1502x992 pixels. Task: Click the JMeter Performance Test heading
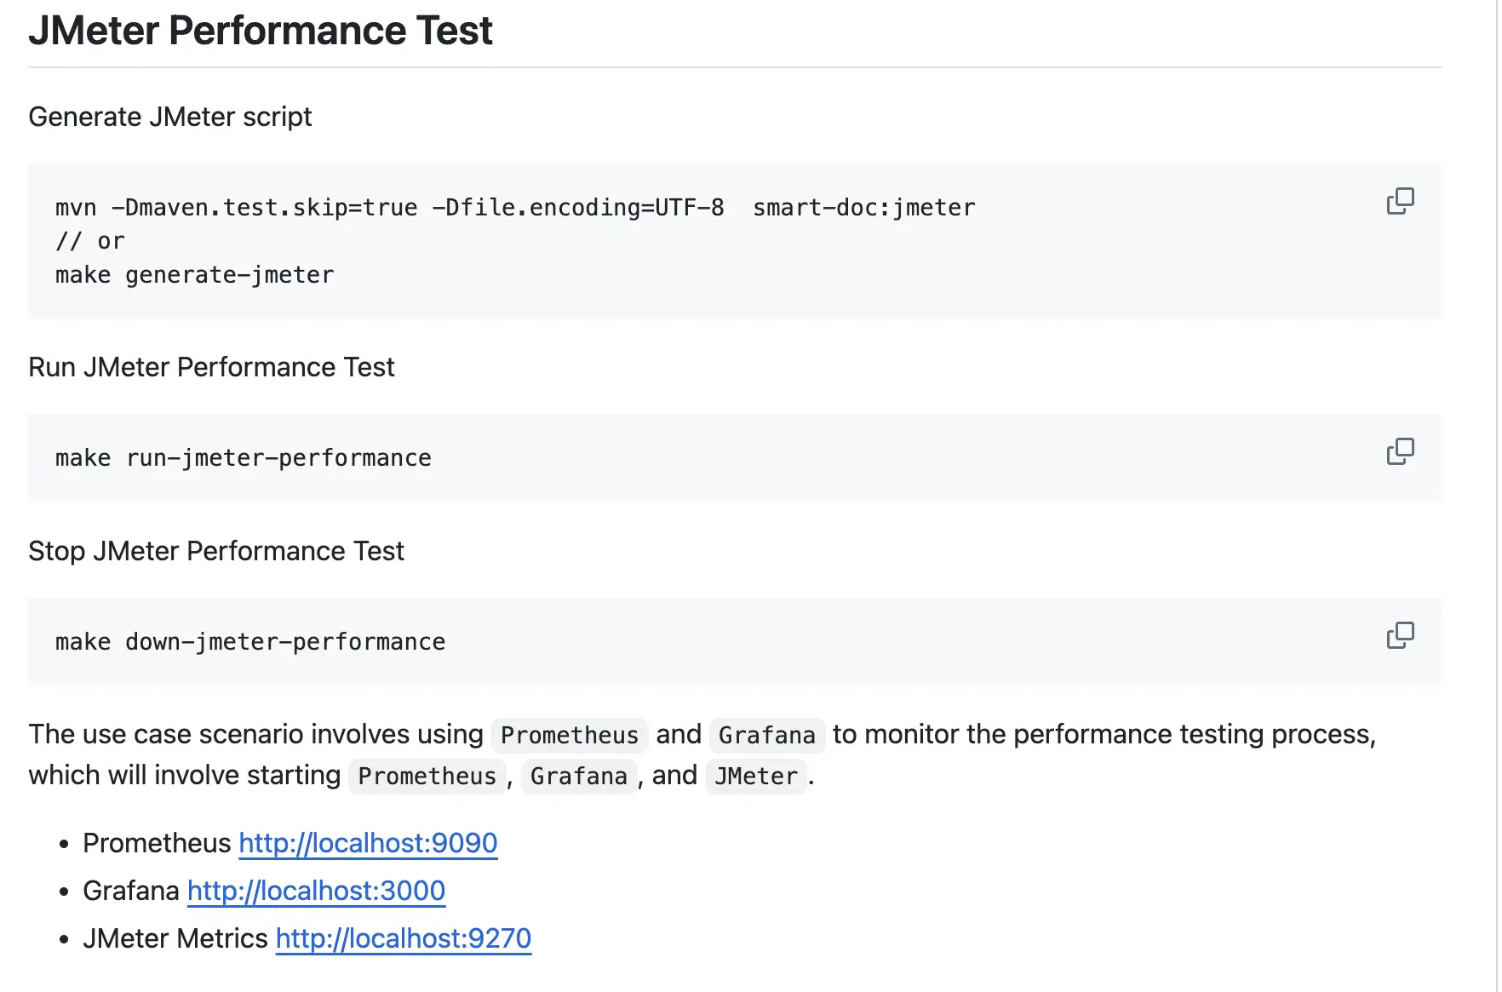click(x=261, y=32)
